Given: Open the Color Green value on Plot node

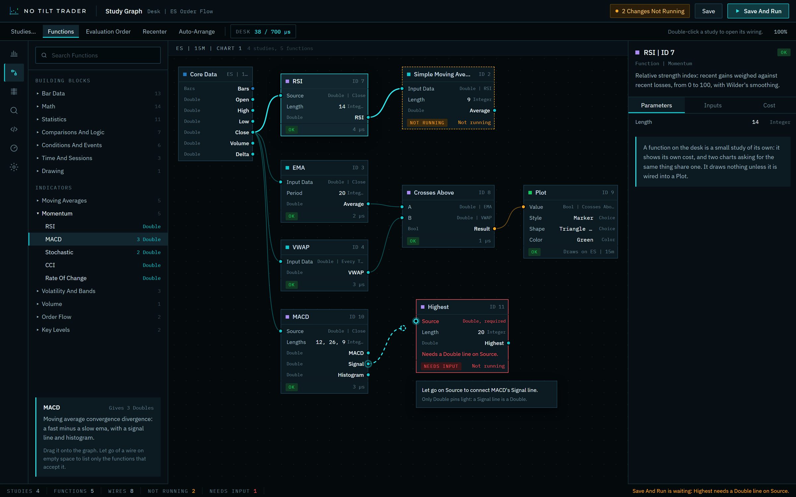Looking at the screenshot, I should (x=585, y=240).
